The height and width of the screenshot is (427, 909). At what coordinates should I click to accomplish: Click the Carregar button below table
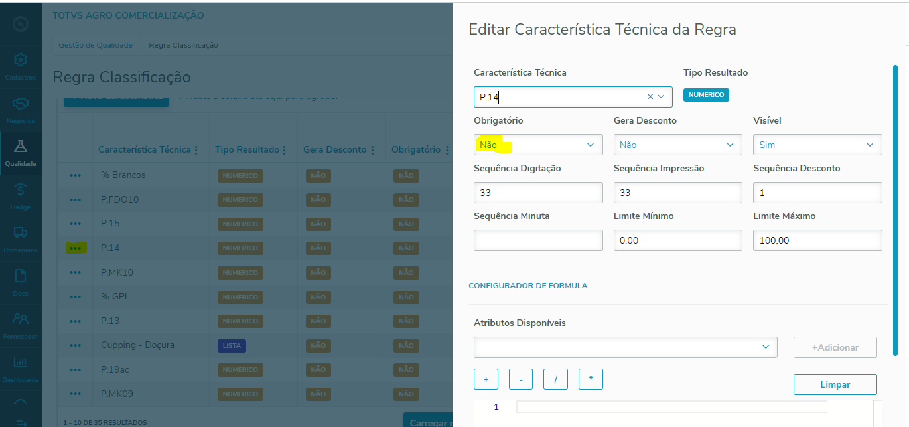tap(428, 420)
